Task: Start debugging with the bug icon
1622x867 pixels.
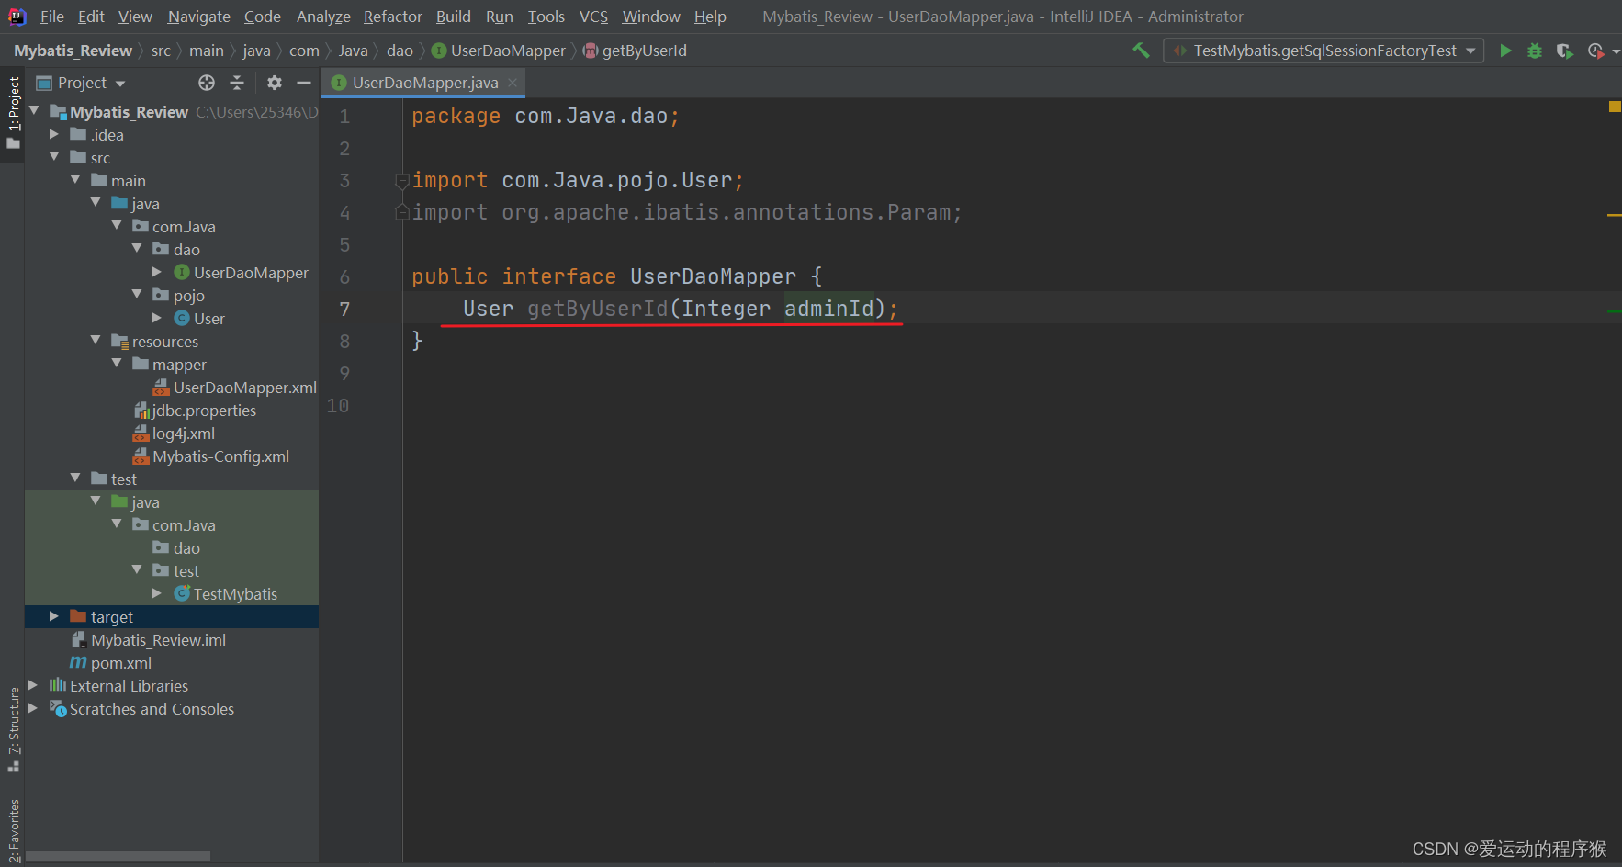Action: [x=1535, y=51]
